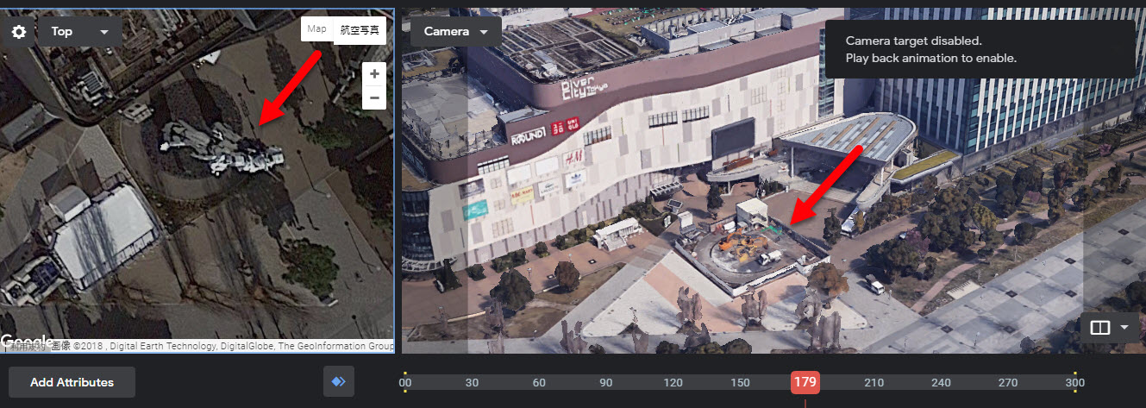The image size is (1146, 408).
Task: Zoom in with the map plus button
Action: (x=374, y=74)
